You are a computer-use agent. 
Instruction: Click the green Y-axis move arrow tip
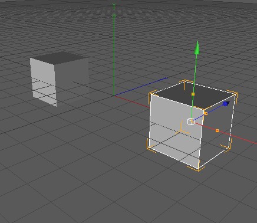point(197,48)
